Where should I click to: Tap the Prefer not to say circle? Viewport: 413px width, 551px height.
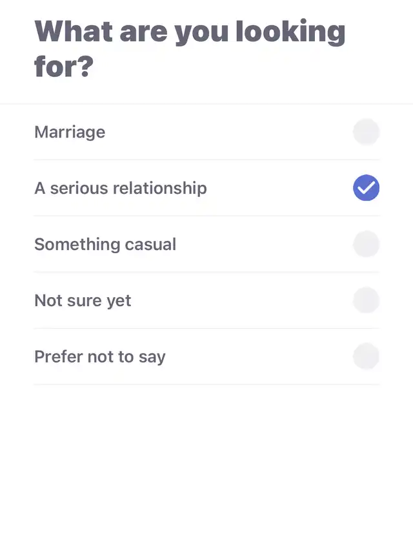366,357
